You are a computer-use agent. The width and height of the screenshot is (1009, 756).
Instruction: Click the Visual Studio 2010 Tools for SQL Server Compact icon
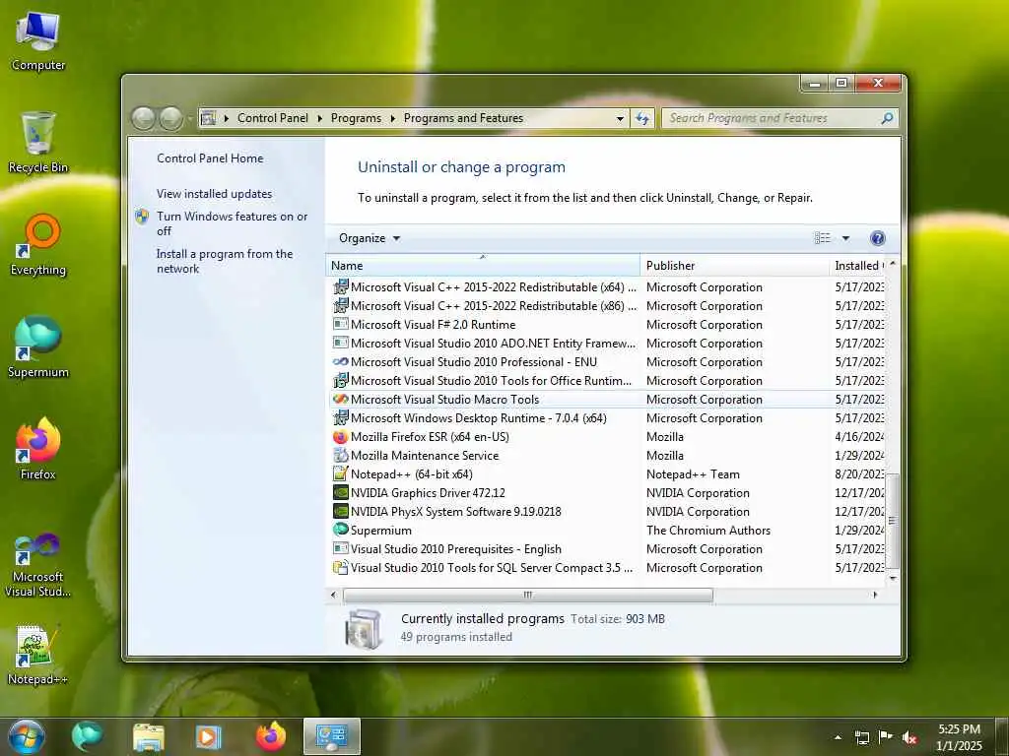pyautogui.click(x=340, y=567)
